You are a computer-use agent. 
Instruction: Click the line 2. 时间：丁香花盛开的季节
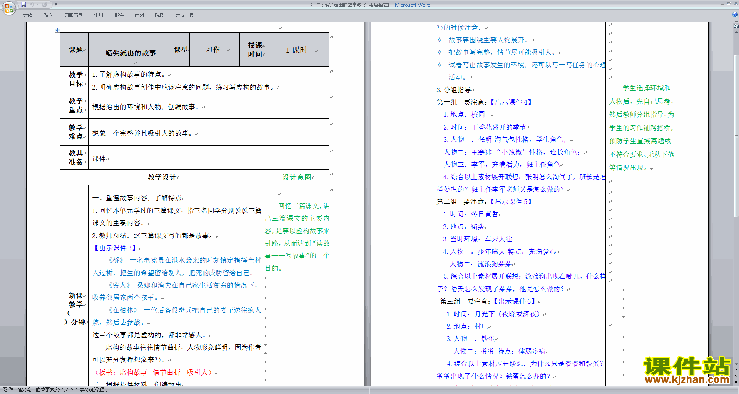pyautogui.click(x=485, y=127)
